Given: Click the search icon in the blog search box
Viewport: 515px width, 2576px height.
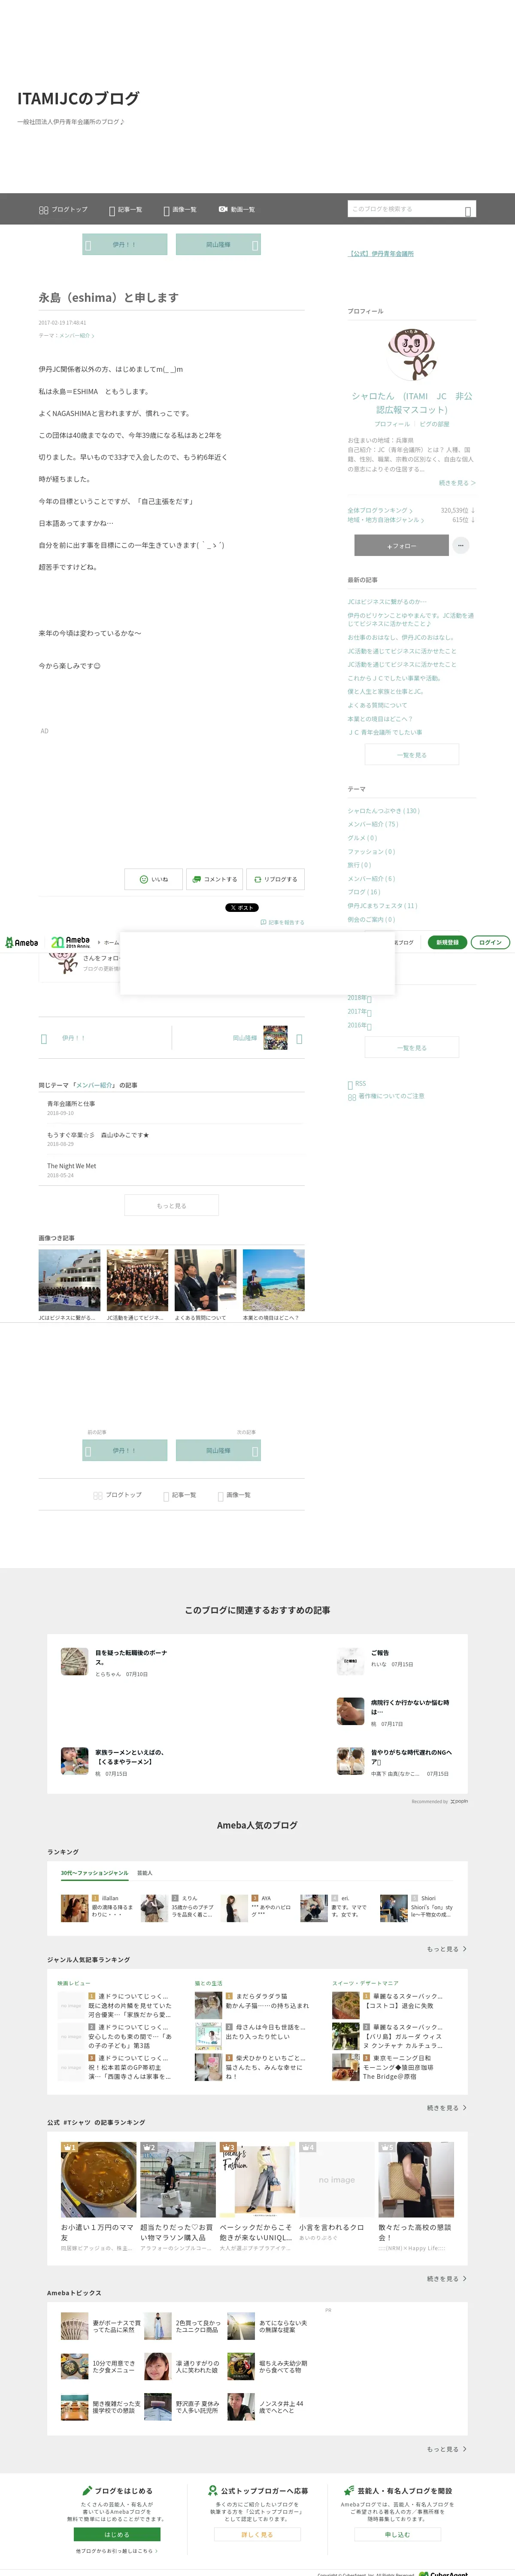Looking at the screenshot, I should pos(468,210).
